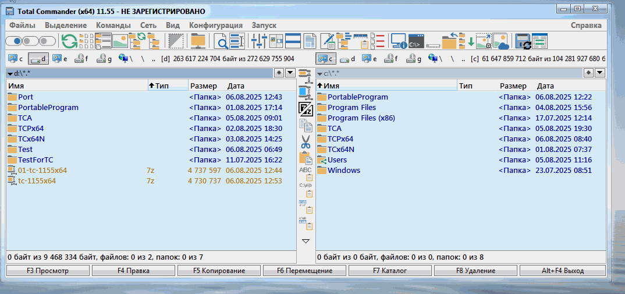Expand the down triangle below vertical bar
625x294 pixels.
[x=306, y=240]
